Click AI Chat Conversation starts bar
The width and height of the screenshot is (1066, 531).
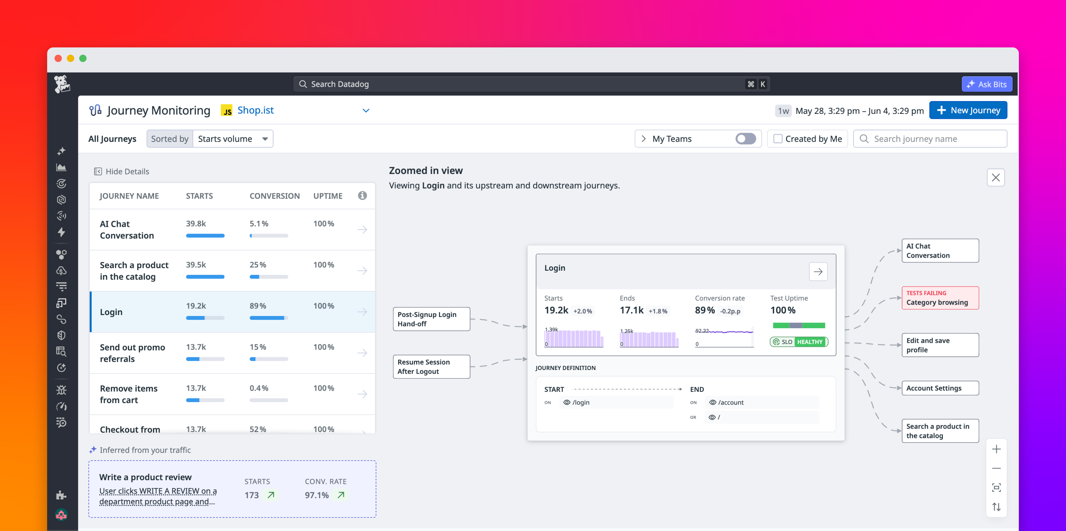point(205,236)
